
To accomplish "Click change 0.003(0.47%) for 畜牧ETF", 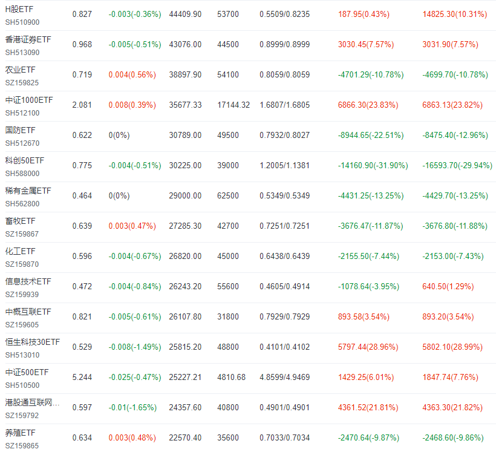I will click(132, 226).
